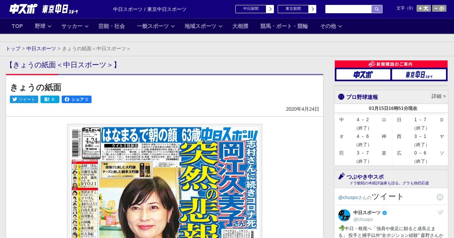Decrease text size with 小 button
Screen dimensions: 454x238
(439, 8)
